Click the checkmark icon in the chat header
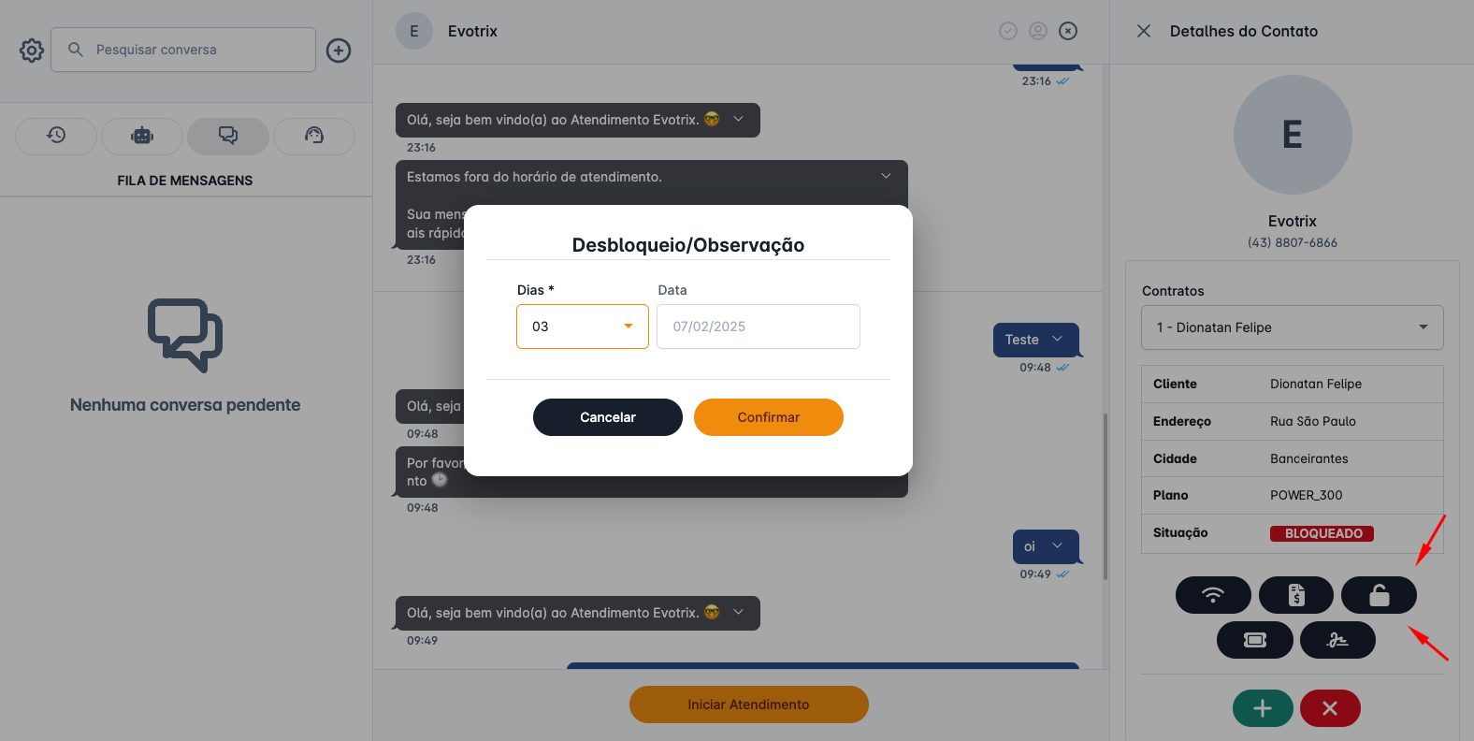The width and height of the screenshot is (1474, 741). [x=1007, y=31]
